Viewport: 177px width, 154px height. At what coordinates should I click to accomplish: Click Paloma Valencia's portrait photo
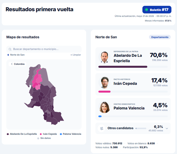tap(104, 107)
